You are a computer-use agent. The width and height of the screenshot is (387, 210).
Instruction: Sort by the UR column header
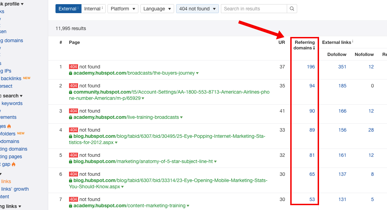[282, 42]
